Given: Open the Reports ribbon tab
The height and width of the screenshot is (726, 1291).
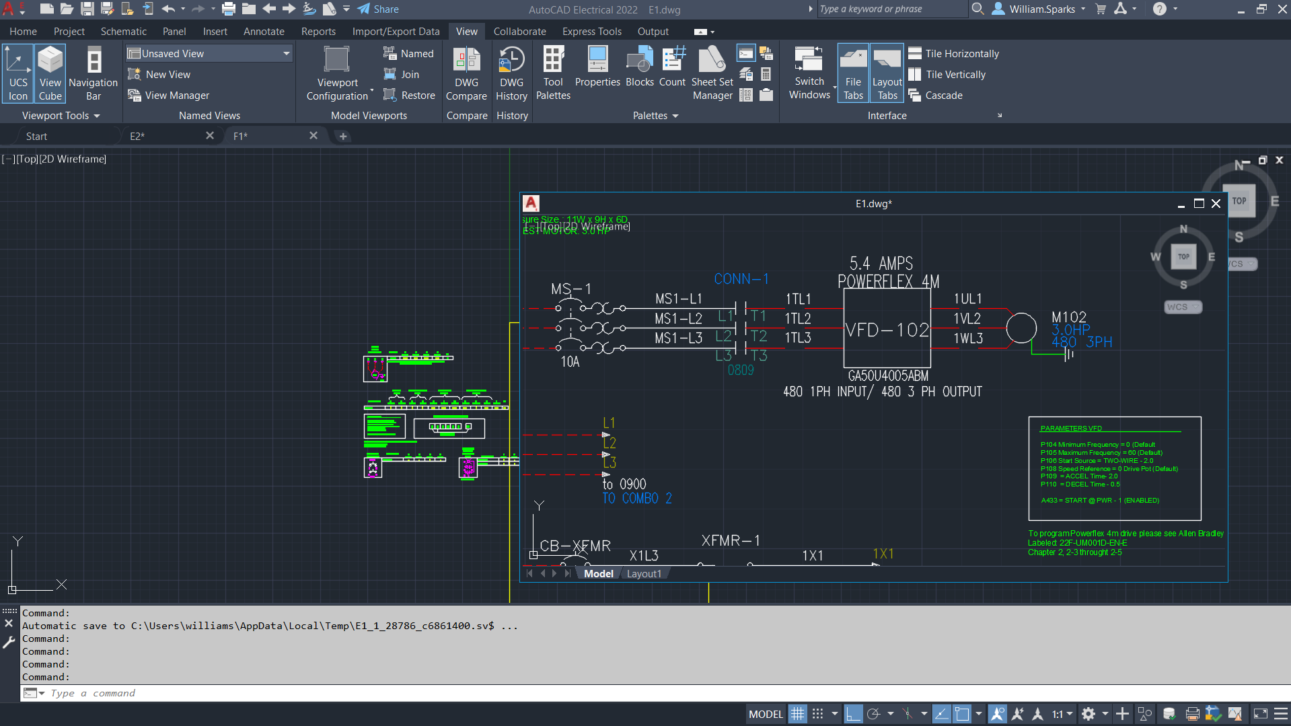Looking at the screenshot, I should click(318, 31).
